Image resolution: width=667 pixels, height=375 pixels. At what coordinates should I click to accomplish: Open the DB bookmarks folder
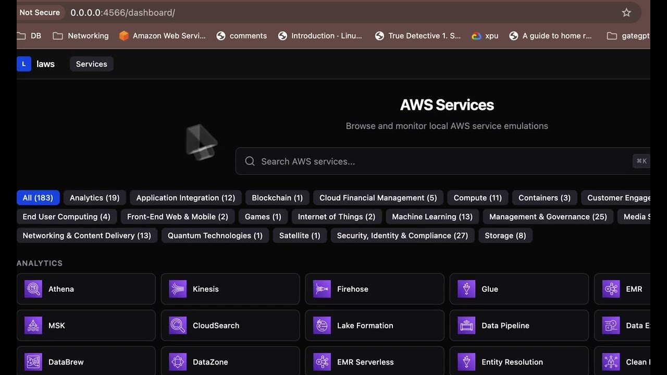pos(29,36)
